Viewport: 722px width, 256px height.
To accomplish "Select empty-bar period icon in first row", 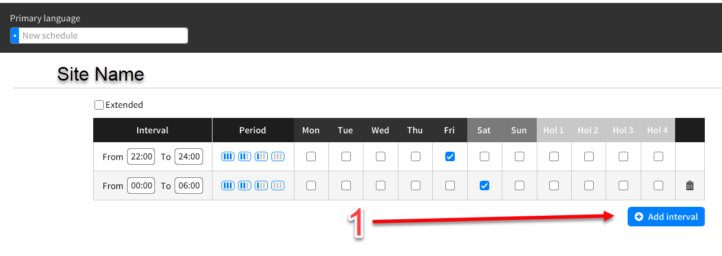I will coord(278,156).
